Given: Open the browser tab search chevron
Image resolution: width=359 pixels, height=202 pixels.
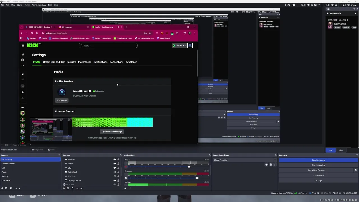Looking at the screenshot, I should coord(22,27).
